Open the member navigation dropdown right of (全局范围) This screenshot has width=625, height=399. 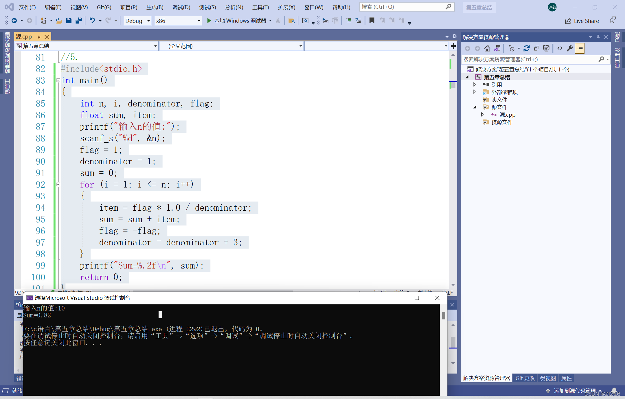point(446,46)
